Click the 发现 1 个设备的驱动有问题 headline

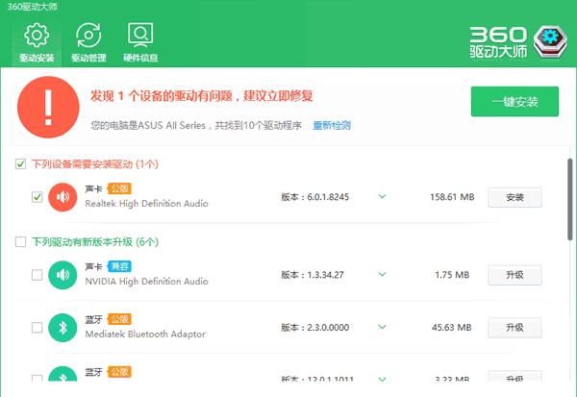[x=202, y=96]
